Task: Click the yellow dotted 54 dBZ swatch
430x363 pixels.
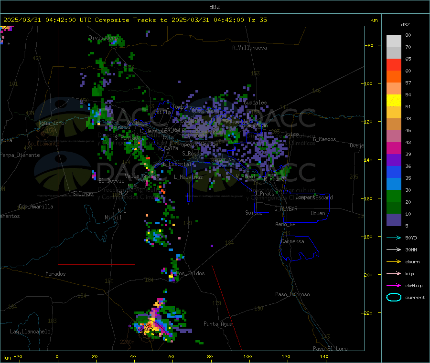Action: [x=394, y=101]
